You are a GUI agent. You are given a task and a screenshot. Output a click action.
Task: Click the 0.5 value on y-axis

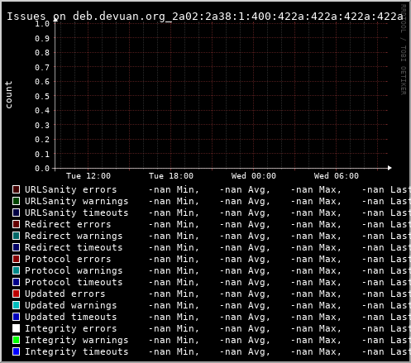tap(42, 96)
